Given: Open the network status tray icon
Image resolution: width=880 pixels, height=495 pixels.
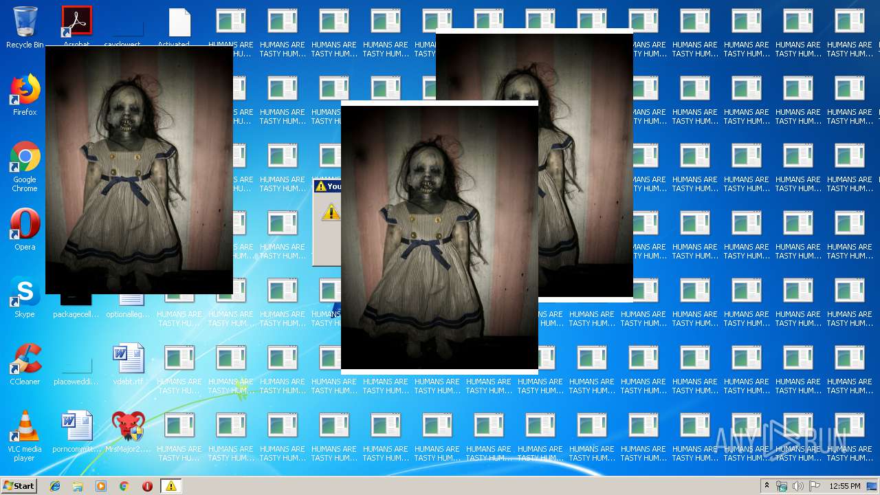Looking at the screenshot, I should click(x=782, y=486).
